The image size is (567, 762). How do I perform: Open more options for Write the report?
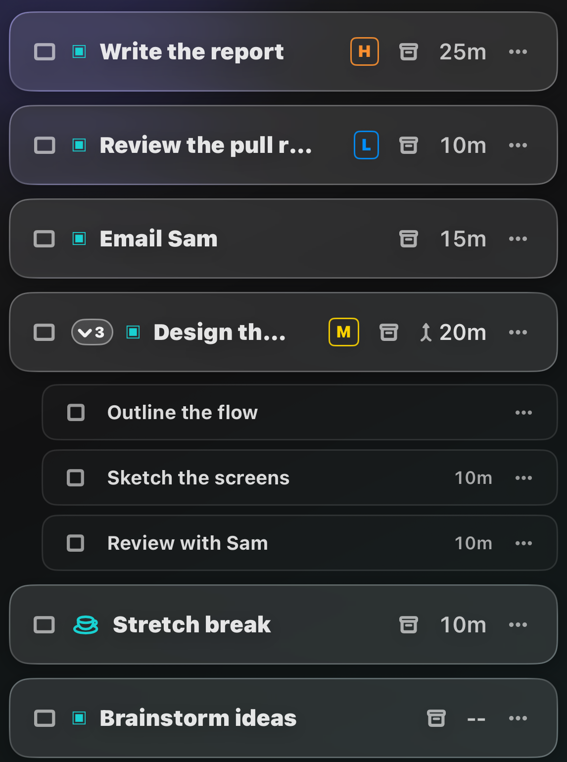coord(518,51)
